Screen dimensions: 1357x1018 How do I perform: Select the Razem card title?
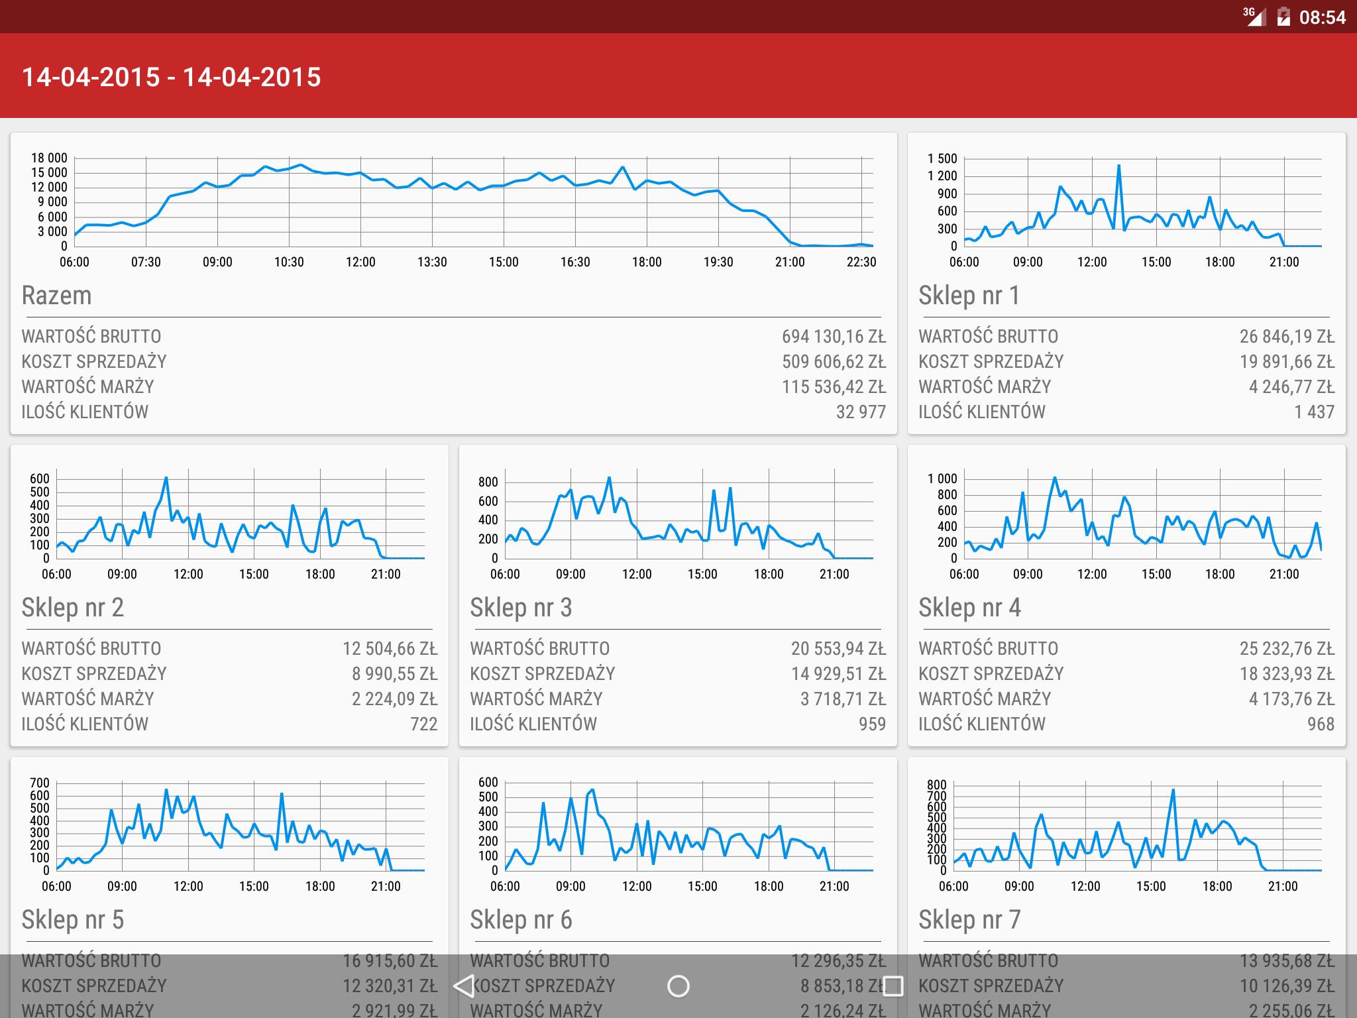(x=56, y=295)
